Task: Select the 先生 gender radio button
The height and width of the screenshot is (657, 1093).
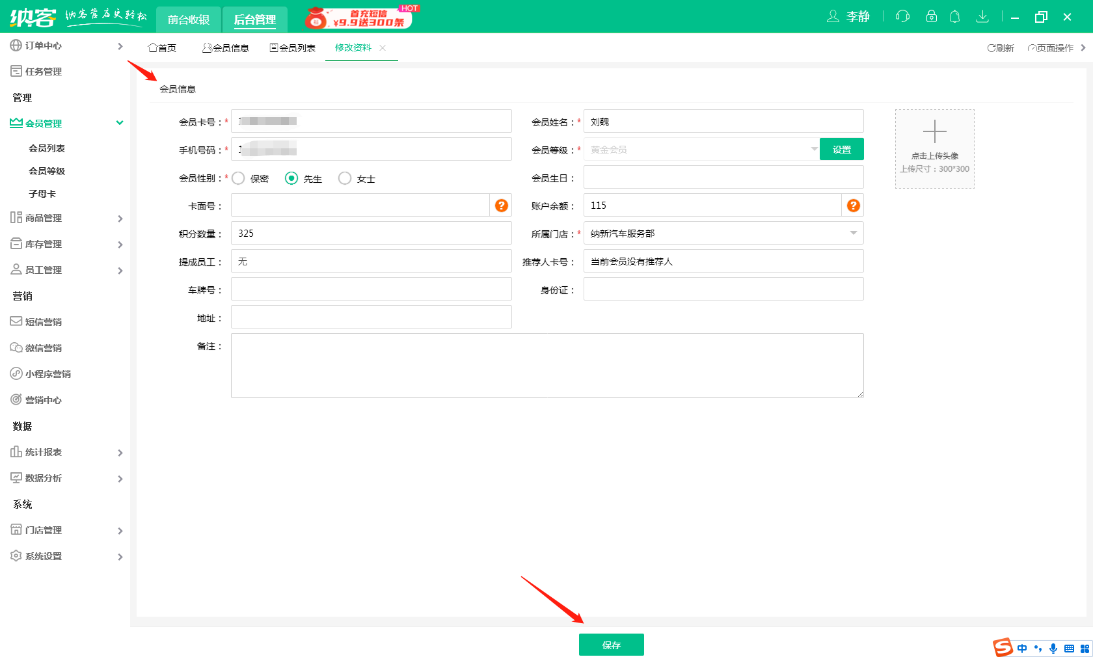Action: click(x=291, y=178)
